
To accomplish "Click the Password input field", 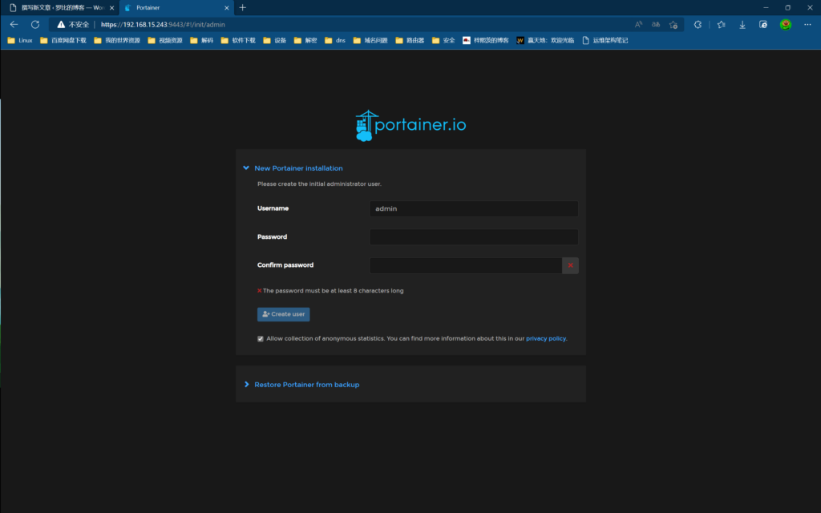I will (473, 237).
